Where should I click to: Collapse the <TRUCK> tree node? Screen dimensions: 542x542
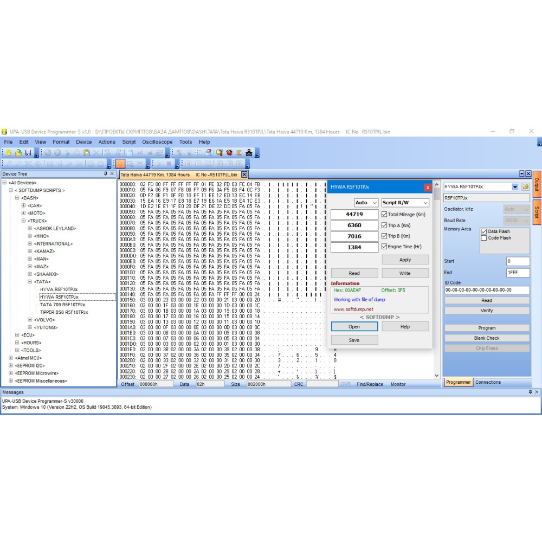coord(23,221)
